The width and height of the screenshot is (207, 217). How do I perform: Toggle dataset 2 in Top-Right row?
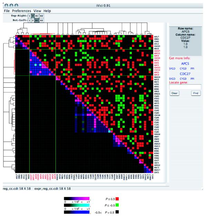pyautogui.click(x=33, y=16)
